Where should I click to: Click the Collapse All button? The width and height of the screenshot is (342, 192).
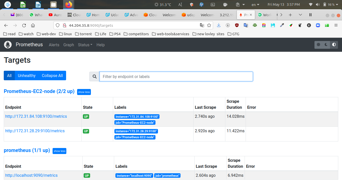52,75
